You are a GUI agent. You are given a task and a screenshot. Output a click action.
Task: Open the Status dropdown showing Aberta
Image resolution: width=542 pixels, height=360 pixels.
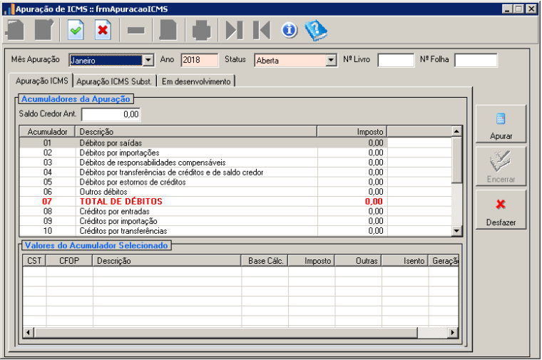(331, 61)
